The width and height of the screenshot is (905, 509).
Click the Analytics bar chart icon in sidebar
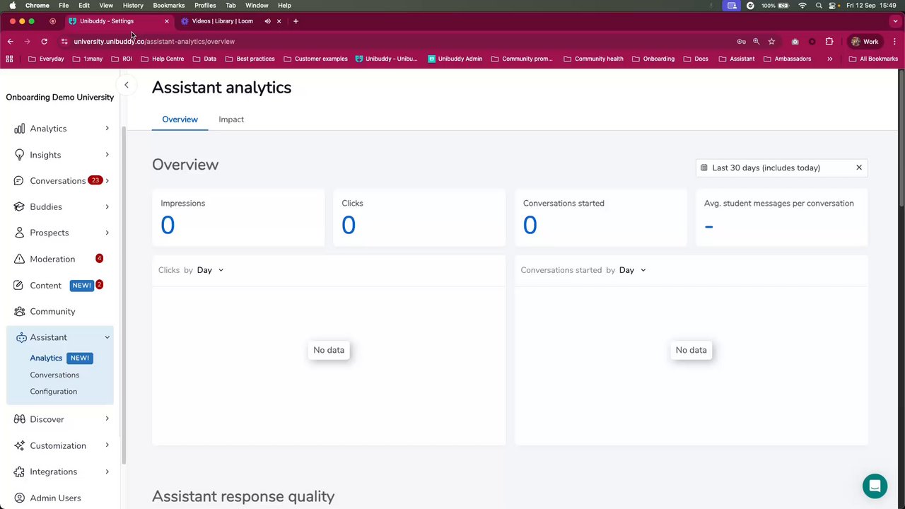20,129
